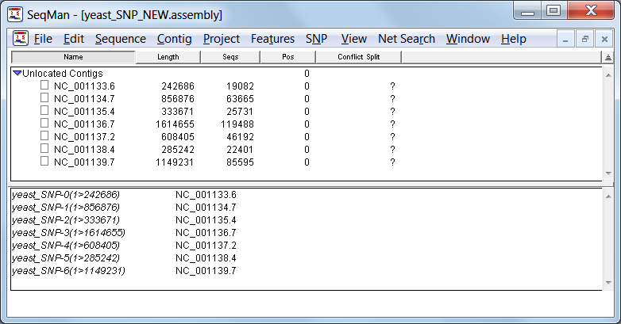The image size is (621, 324).
Task: Sort by the Name column header
Action: [x=73, y=57]
